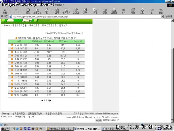Image resolution: width=174 pixels, height=131 pixels.
Task: Click the 두루넷고객전용 breadcrumb link
Action: (19, 26)
